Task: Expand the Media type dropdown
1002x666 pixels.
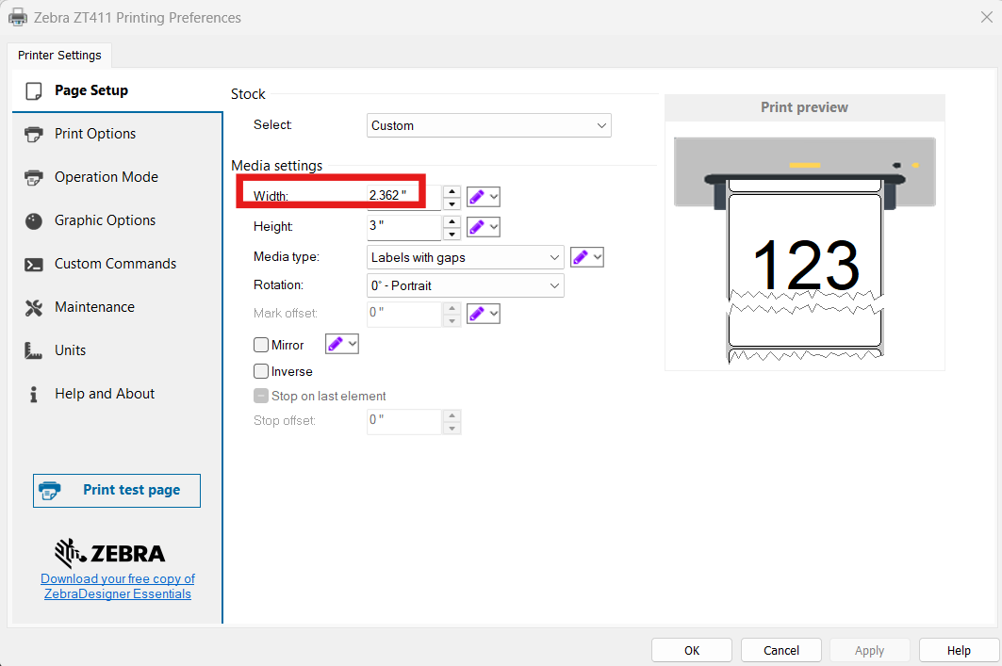Action: (465, 257)
